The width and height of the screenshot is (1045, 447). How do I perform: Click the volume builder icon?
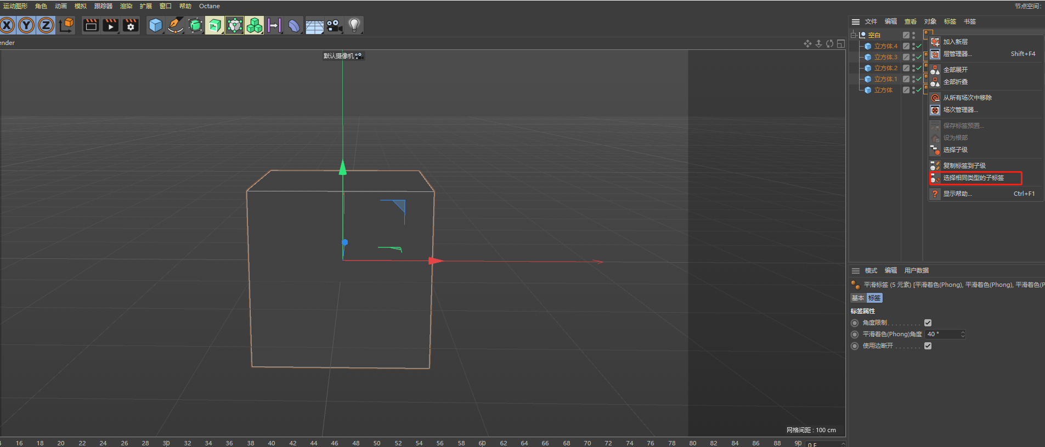(x=234, y=25)
